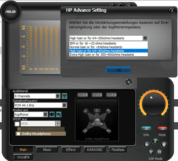Screen dimensions: 178x161
Task: Open the speaker volume icon beside Kopfhörer
Action: [x=52, y=115]
